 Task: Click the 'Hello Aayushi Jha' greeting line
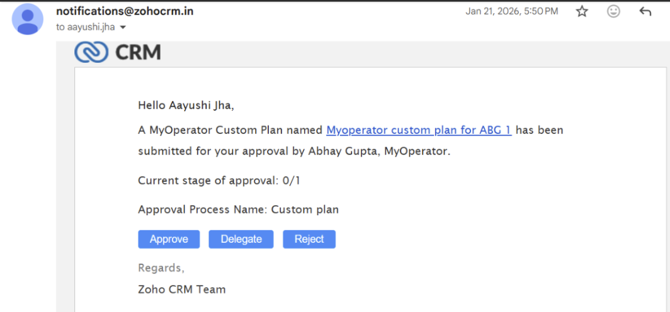click(186, 106)
